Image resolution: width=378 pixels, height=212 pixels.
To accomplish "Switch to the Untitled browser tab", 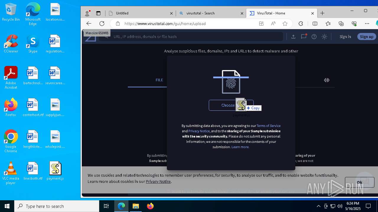I will point(141,13).
